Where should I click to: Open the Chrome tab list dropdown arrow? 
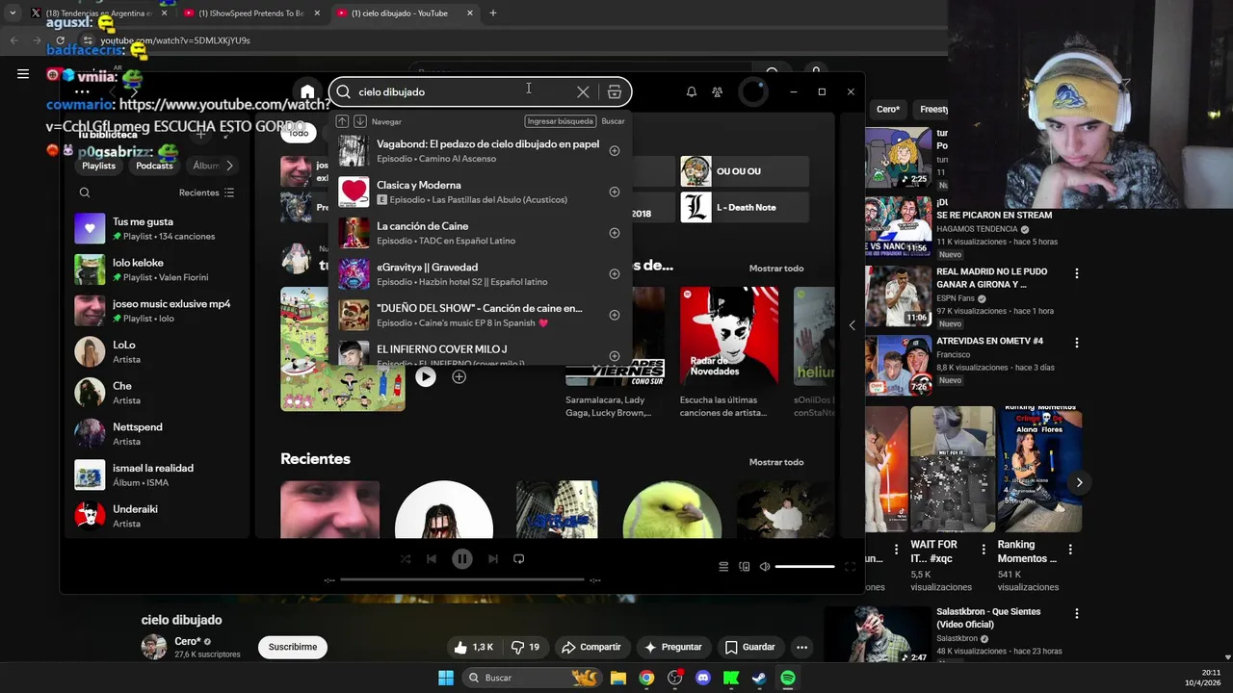(12, 13)
